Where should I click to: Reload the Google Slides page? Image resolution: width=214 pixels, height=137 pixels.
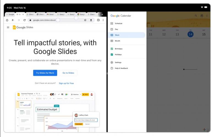point(24,20)
